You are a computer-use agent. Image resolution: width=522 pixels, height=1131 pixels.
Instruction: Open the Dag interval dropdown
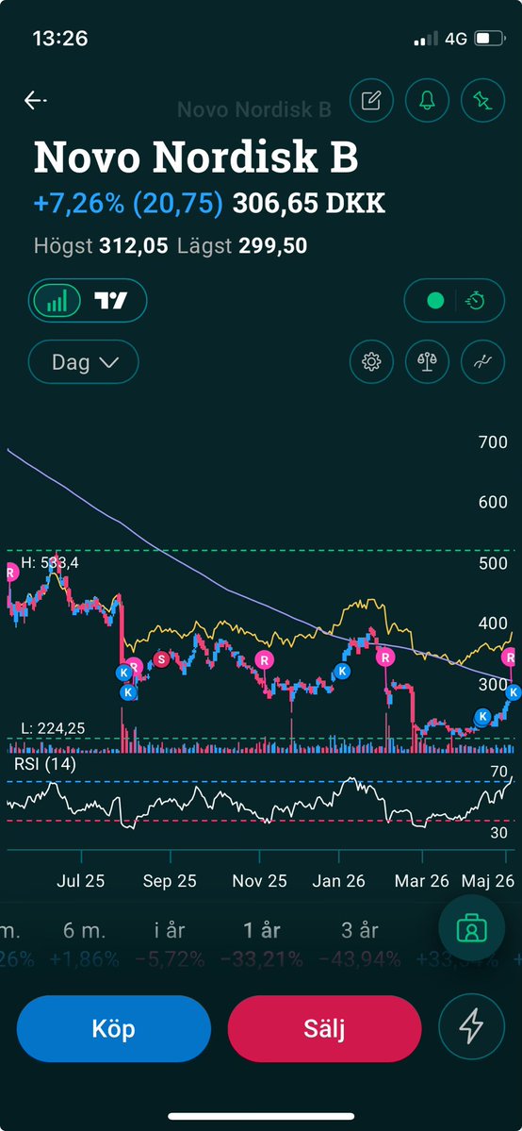[x=84, y=361]
